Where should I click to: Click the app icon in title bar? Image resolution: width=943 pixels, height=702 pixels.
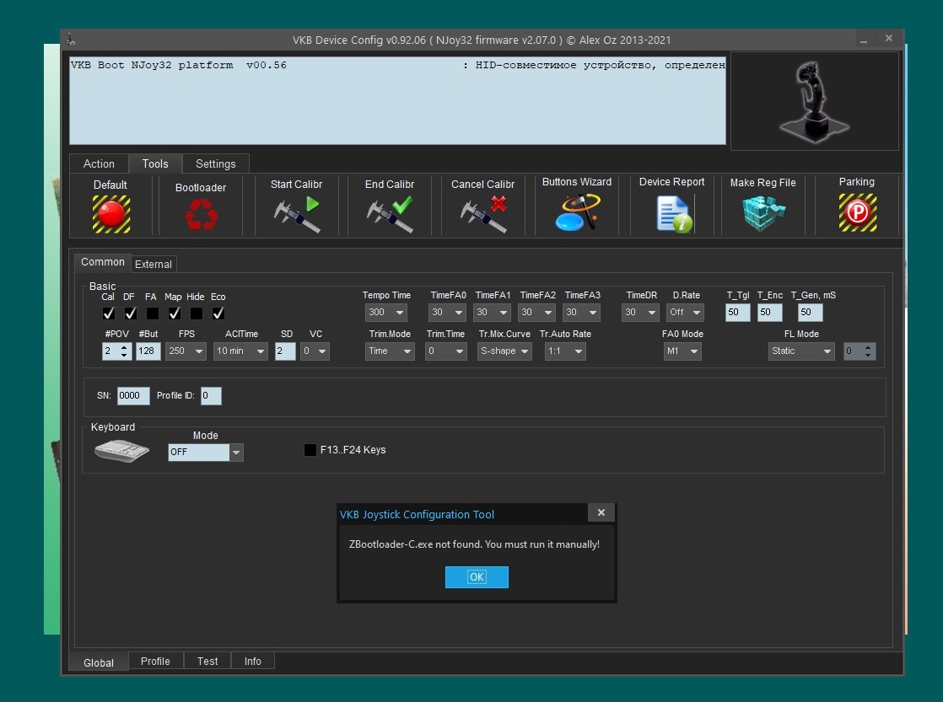71,40
